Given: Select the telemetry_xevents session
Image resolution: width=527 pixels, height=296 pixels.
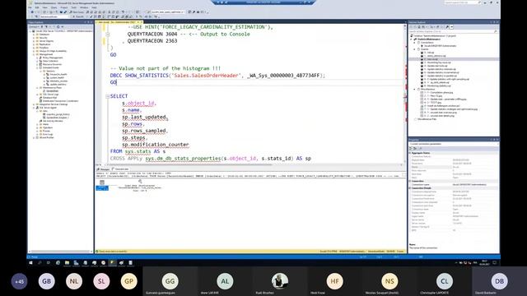Looking at the screenshot, I should [x=58, y=81].
